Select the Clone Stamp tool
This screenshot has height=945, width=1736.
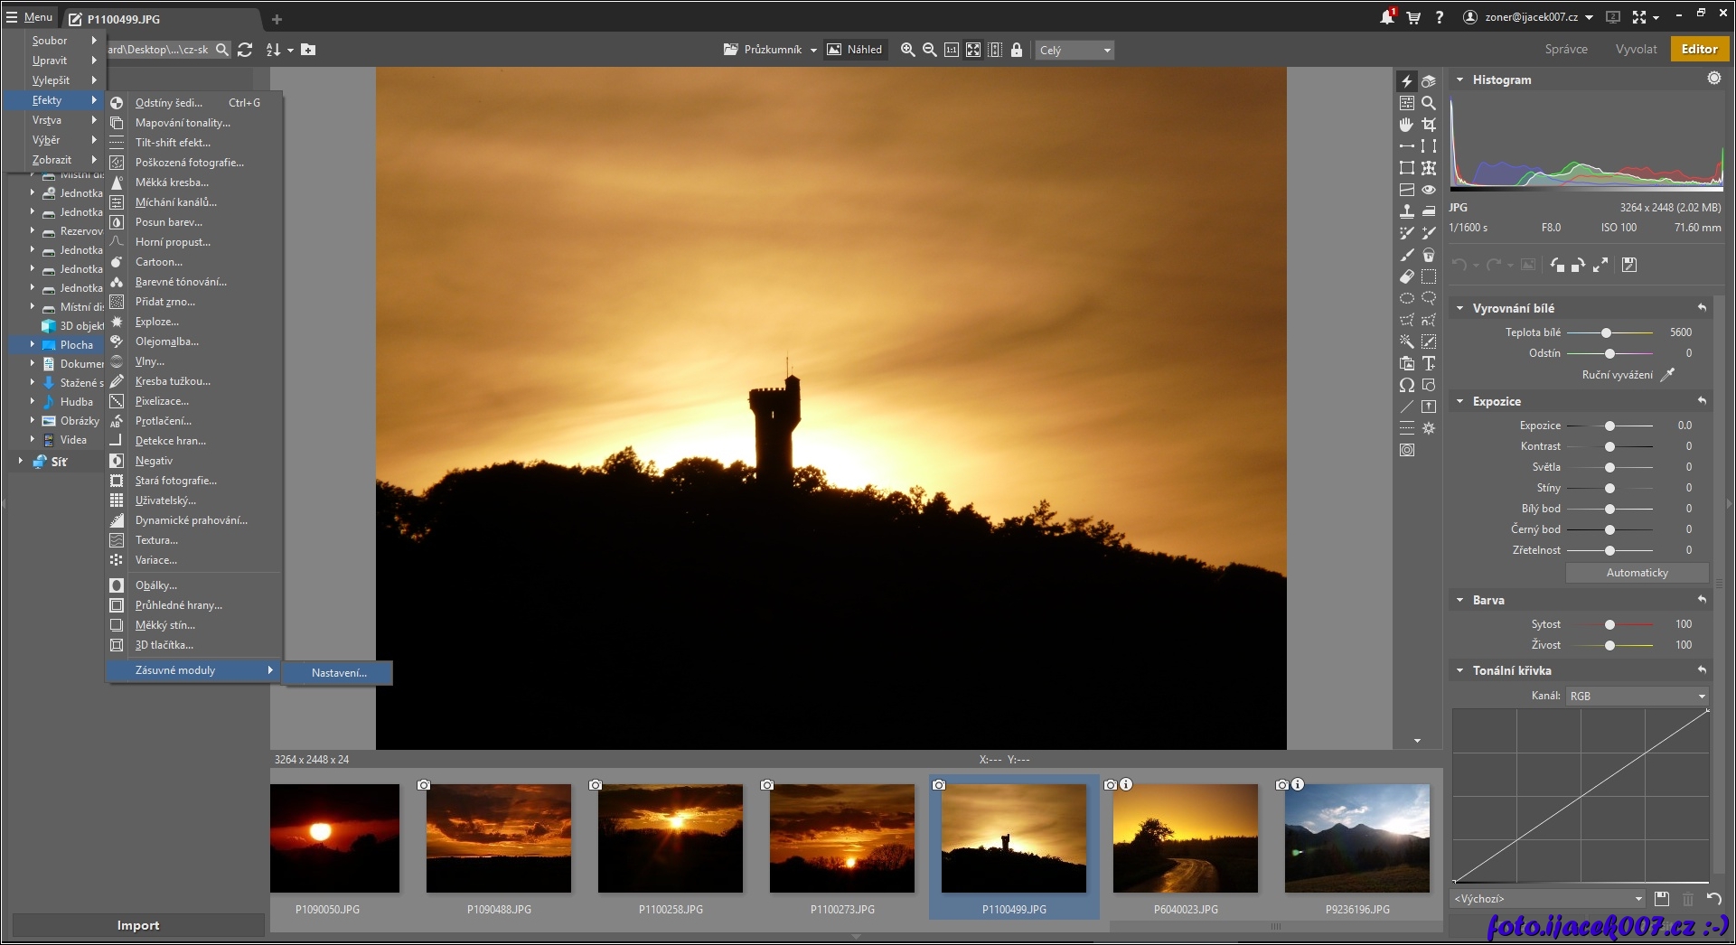1407,211
